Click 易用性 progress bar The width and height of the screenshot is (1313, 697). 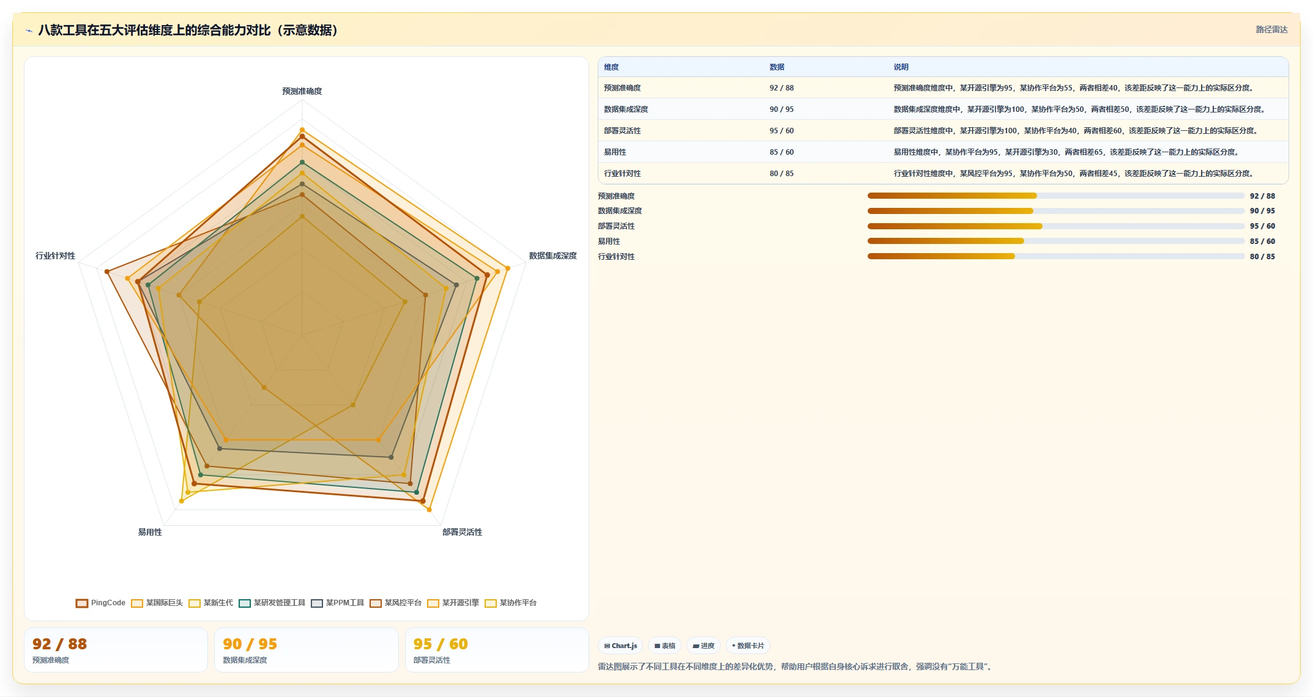tap(1056, 241)
